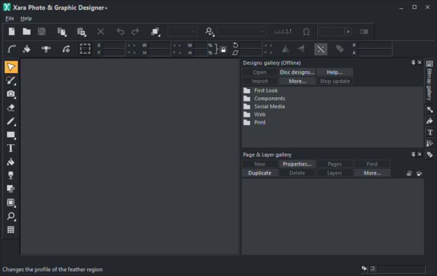This screenshot has height=276, width=437.
Task: Toggle the all layers visible eye icon
Action: [409, 173]
